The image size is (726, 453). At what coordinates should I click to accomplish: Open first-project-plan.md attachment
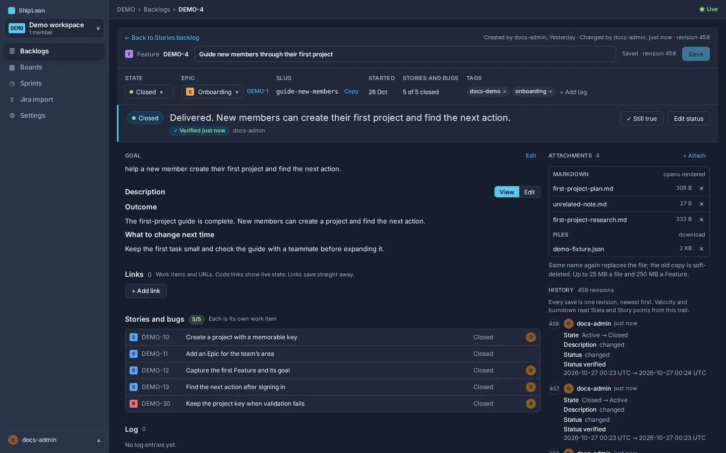(583, 189)
